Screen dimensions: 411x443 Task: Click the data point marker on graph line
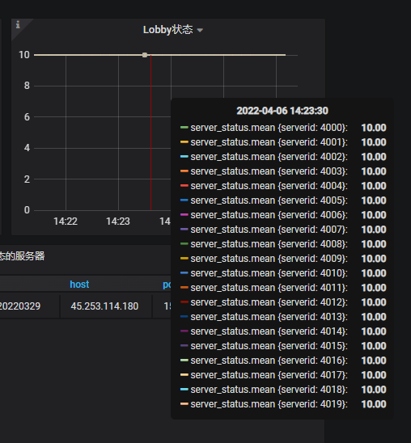145,55
